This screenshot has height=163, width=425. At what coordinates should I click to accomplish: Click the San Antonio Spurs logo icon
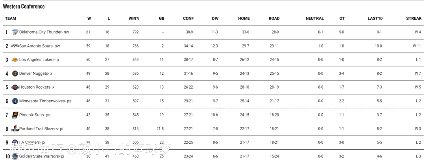(x=15, y=46)
